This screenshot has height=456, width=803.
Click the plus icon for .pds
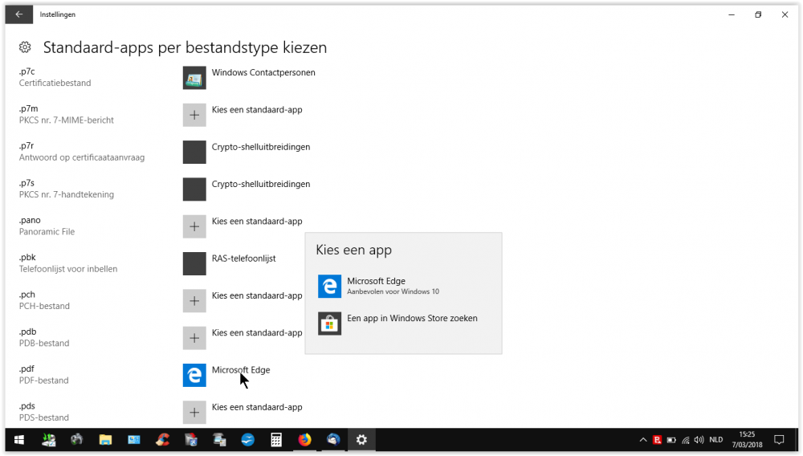point(194,412)
